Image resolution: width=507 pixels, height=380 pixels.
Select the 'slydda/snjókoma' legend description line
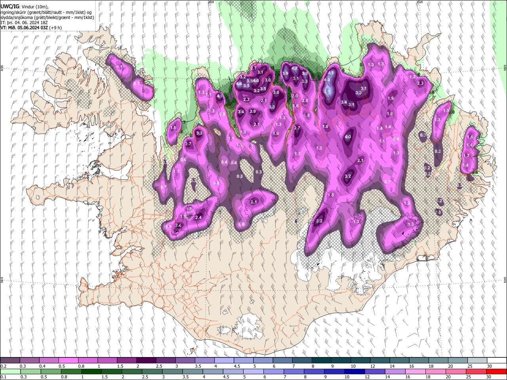47,18
